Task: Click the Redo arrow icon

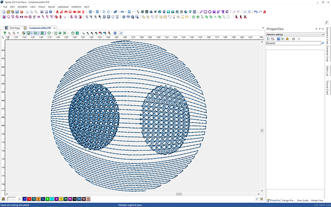Action: point(260,12)
